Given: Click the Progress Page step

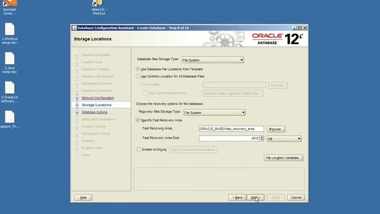Looking at the screenshot, I should [x=92, y=148].
